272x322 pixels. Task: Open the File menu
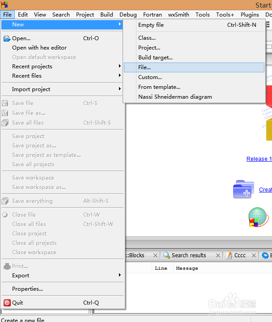[8, 15]
